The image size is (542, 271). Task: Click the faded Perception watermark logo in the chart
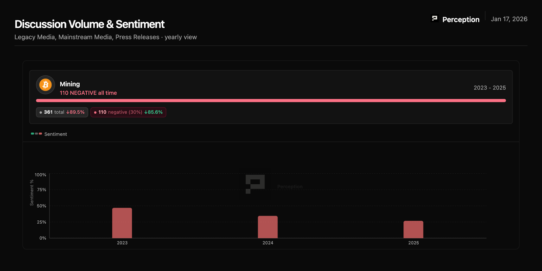(x=255, y=184)
